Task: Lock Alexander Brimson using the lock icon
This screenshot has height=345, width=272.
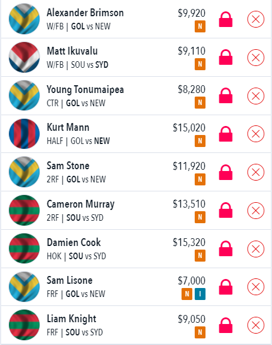Action: 226,19
